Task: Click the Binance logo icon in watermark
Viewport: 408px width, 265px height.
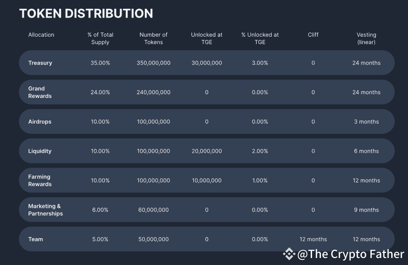Action: [289, 254]
